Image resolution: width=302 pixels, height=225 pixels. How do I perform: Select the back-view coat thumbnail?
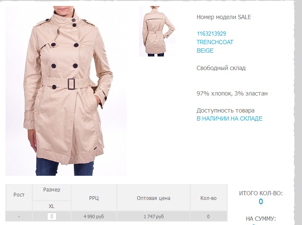[157, 31]
